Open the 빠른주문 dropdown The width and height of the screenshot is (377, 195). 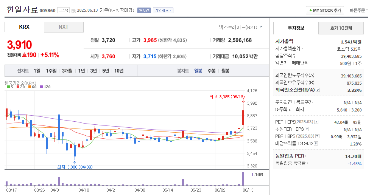point(359,10)
